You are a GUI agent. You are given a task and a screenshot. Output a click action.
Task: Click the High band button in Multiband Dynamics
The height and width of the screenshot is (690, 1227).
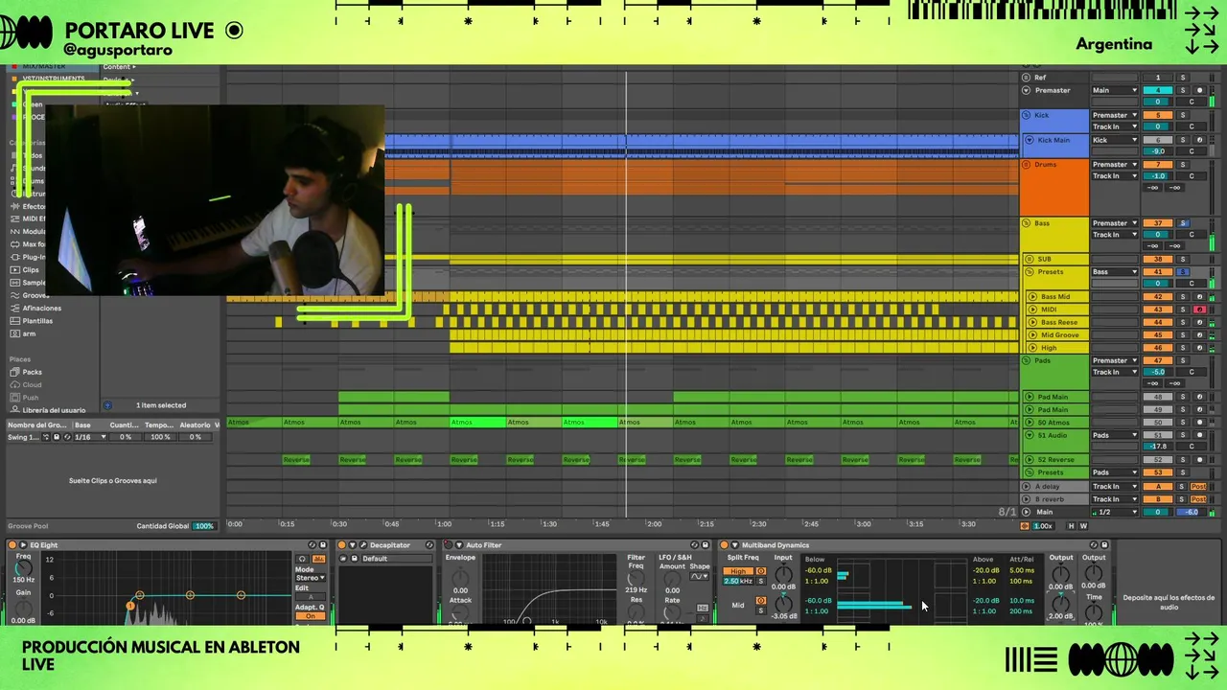pyautogui.click(x=739, y=571)
